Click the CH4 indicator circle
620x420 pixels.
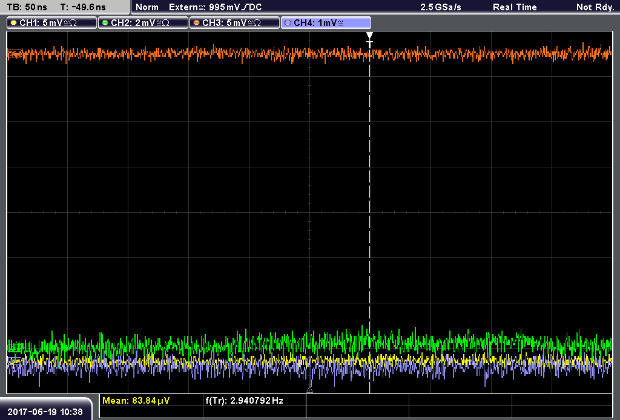(288, 23)
